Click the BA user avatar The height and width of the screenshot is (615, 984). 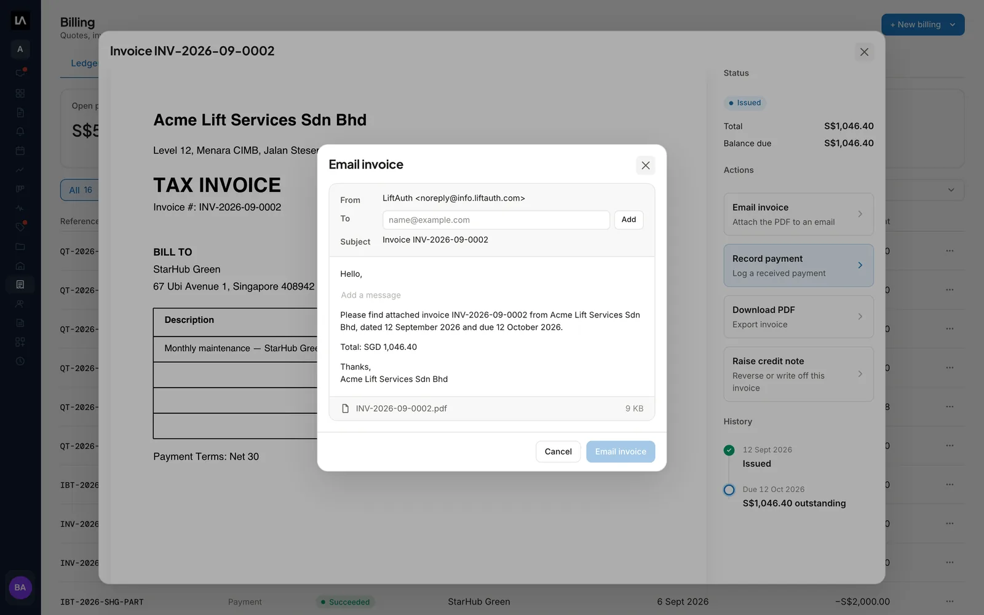tap(20, 587)
